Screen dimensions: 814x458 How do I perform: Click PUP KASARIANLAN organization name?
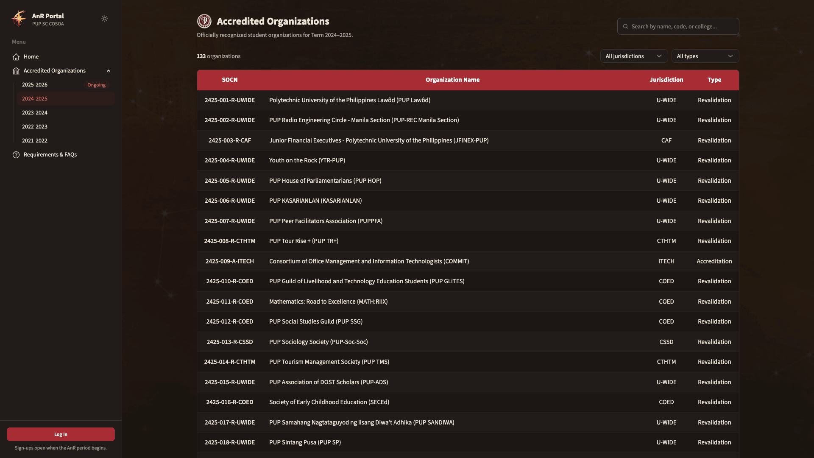[315, 201]
